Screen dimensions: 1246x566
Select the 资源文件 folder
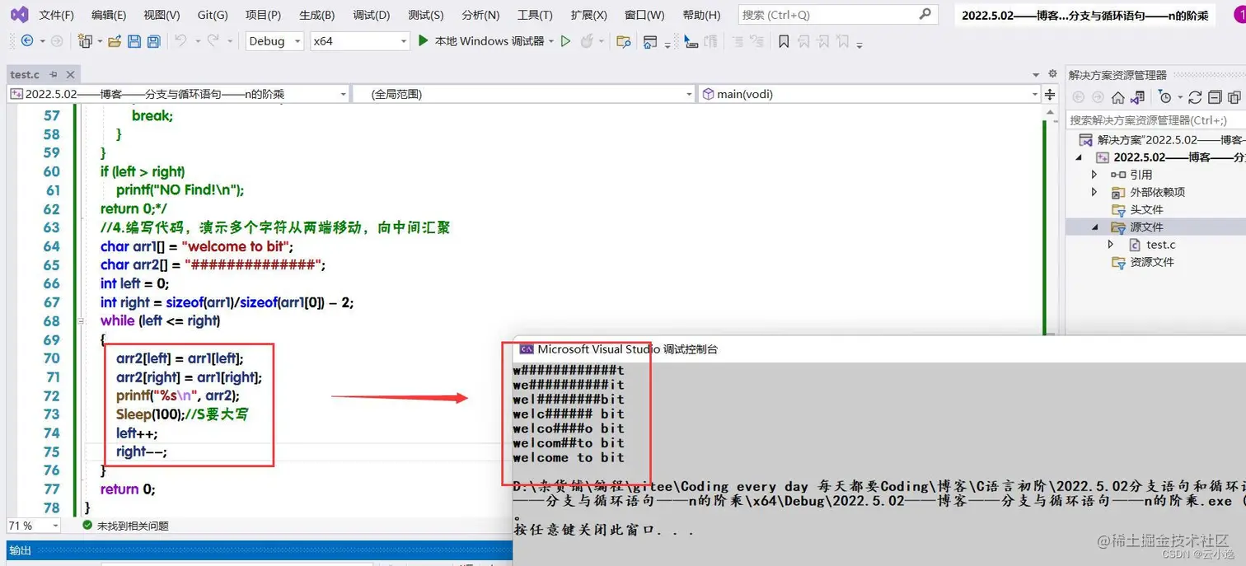pos(1152,262)
